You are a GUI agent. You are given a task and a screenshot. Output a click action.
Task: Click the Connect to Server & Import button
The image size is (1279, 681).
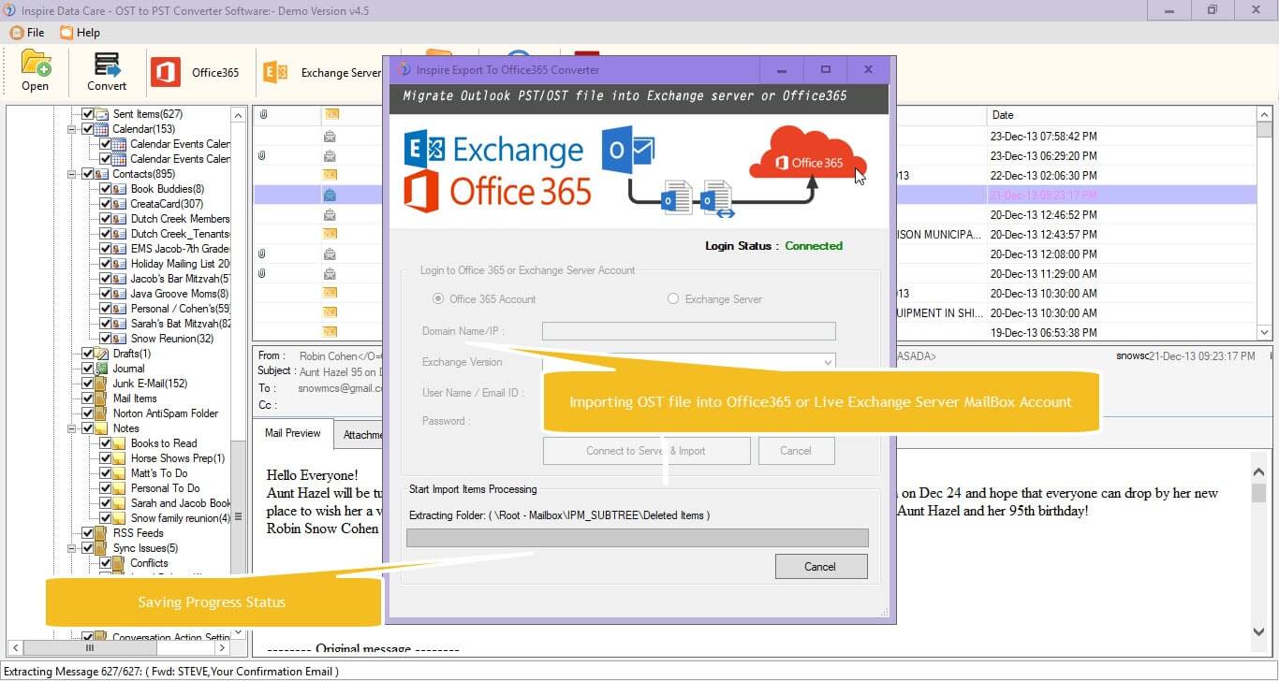coord(647,451)
